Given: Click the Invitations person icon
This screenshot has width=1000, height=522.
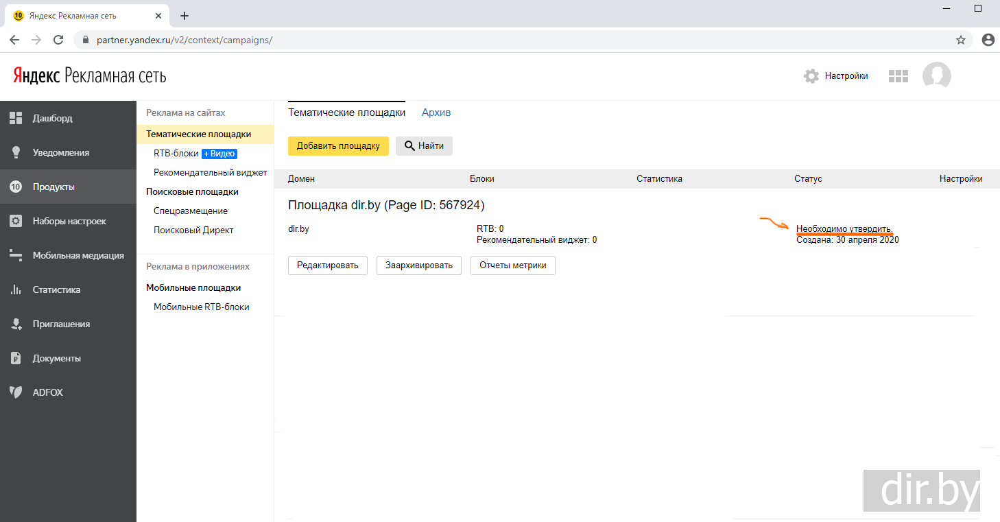Looking at the screenshot, I should 16,324.
